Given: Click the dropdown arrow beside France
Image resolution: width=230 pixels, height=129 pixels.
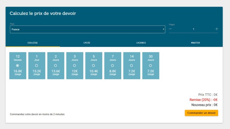Looking at the screenshot, I should tap(163, 29).
